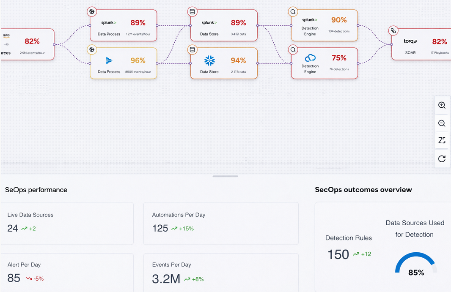Click the fit-to-view canvas button
This screenshot has width=451, height=292.
coord(442,141)
